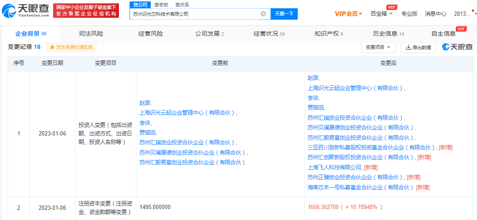The height and width of the screenshot is (220, 477).
Task: Click the 变更日期 column header
Action: pyautogui.click(x=52, y=63)
